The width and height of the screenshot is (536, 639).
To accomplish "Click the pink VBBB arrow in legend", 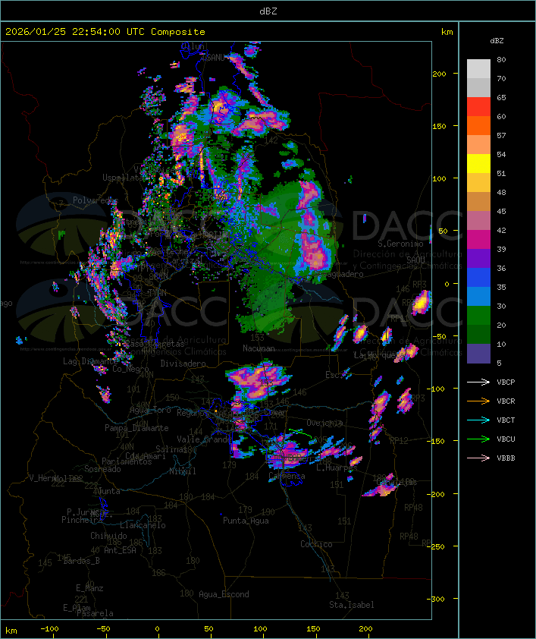I will [x=478, y=458].
